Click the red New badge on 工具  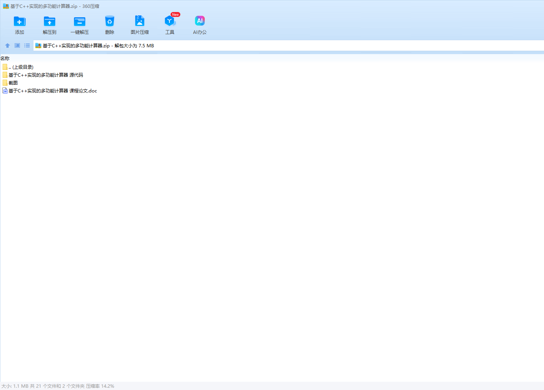click(175, 14)
